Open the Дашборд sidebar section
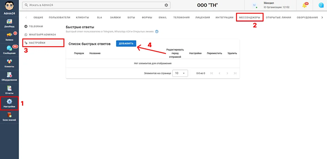 pyautogui.click(x=10, y=23)
